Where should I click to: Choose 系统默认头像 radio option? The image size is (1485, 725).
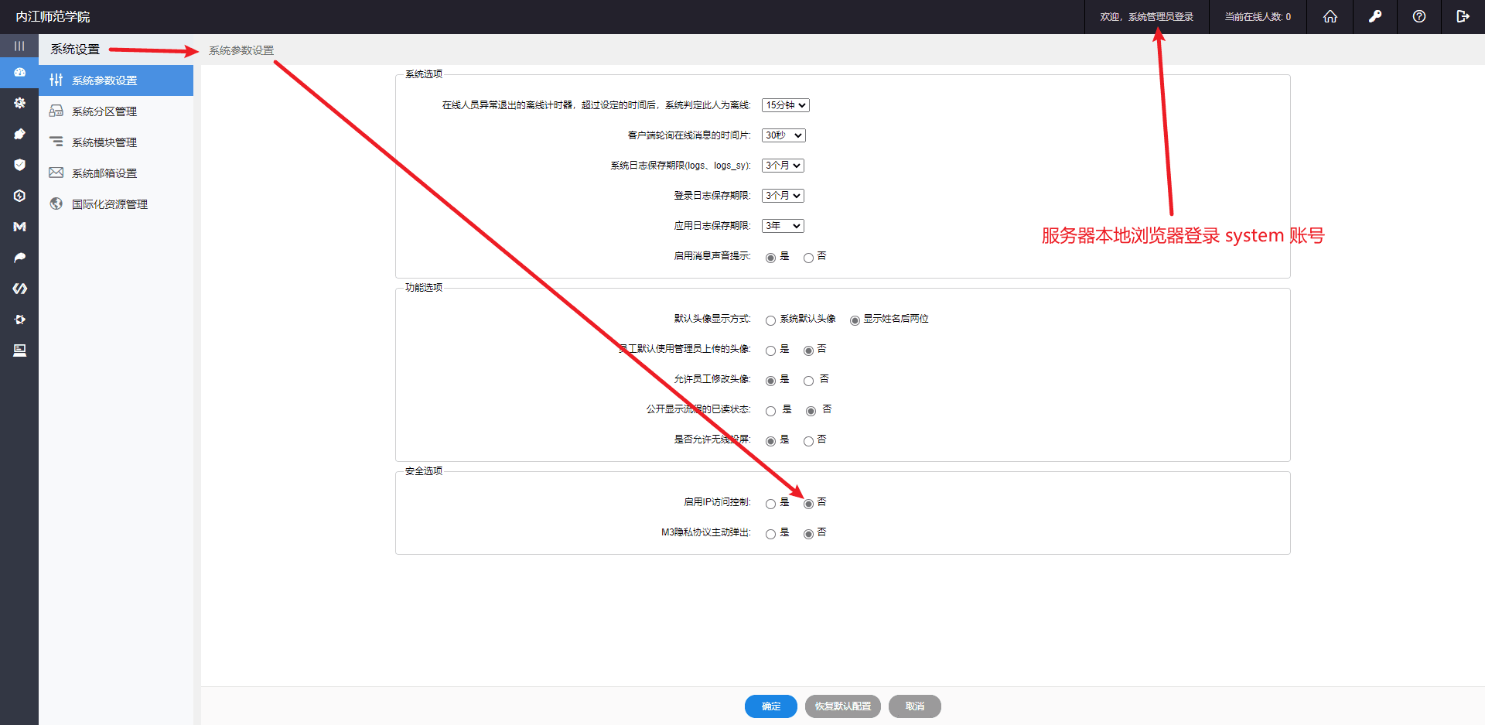point(770,320)
